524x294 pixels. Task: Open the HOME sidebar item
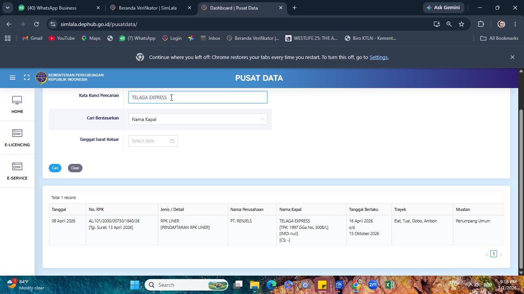click(x=17, y=105)
